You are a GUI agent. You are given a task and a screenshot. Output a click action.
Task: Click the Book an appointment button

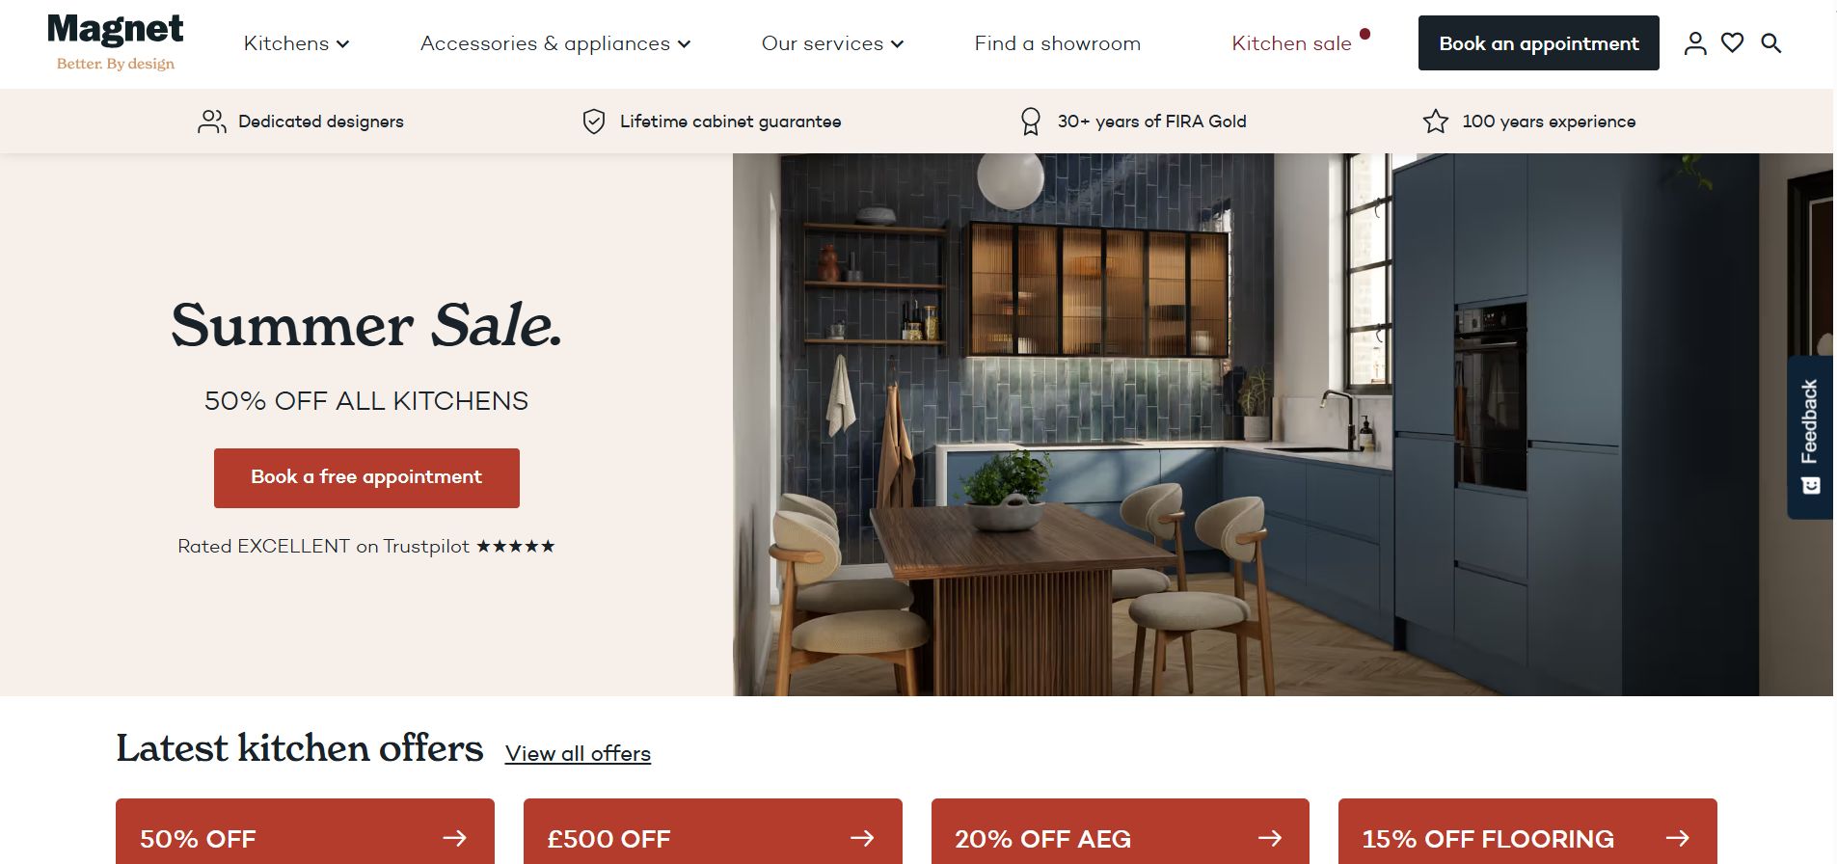coord(1539,43)
